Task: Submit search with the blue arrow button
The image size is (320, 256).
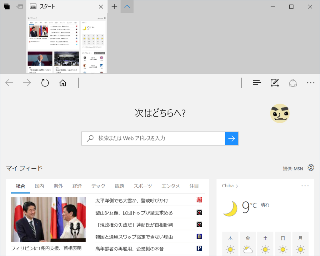Action: [x=232, y=138]
